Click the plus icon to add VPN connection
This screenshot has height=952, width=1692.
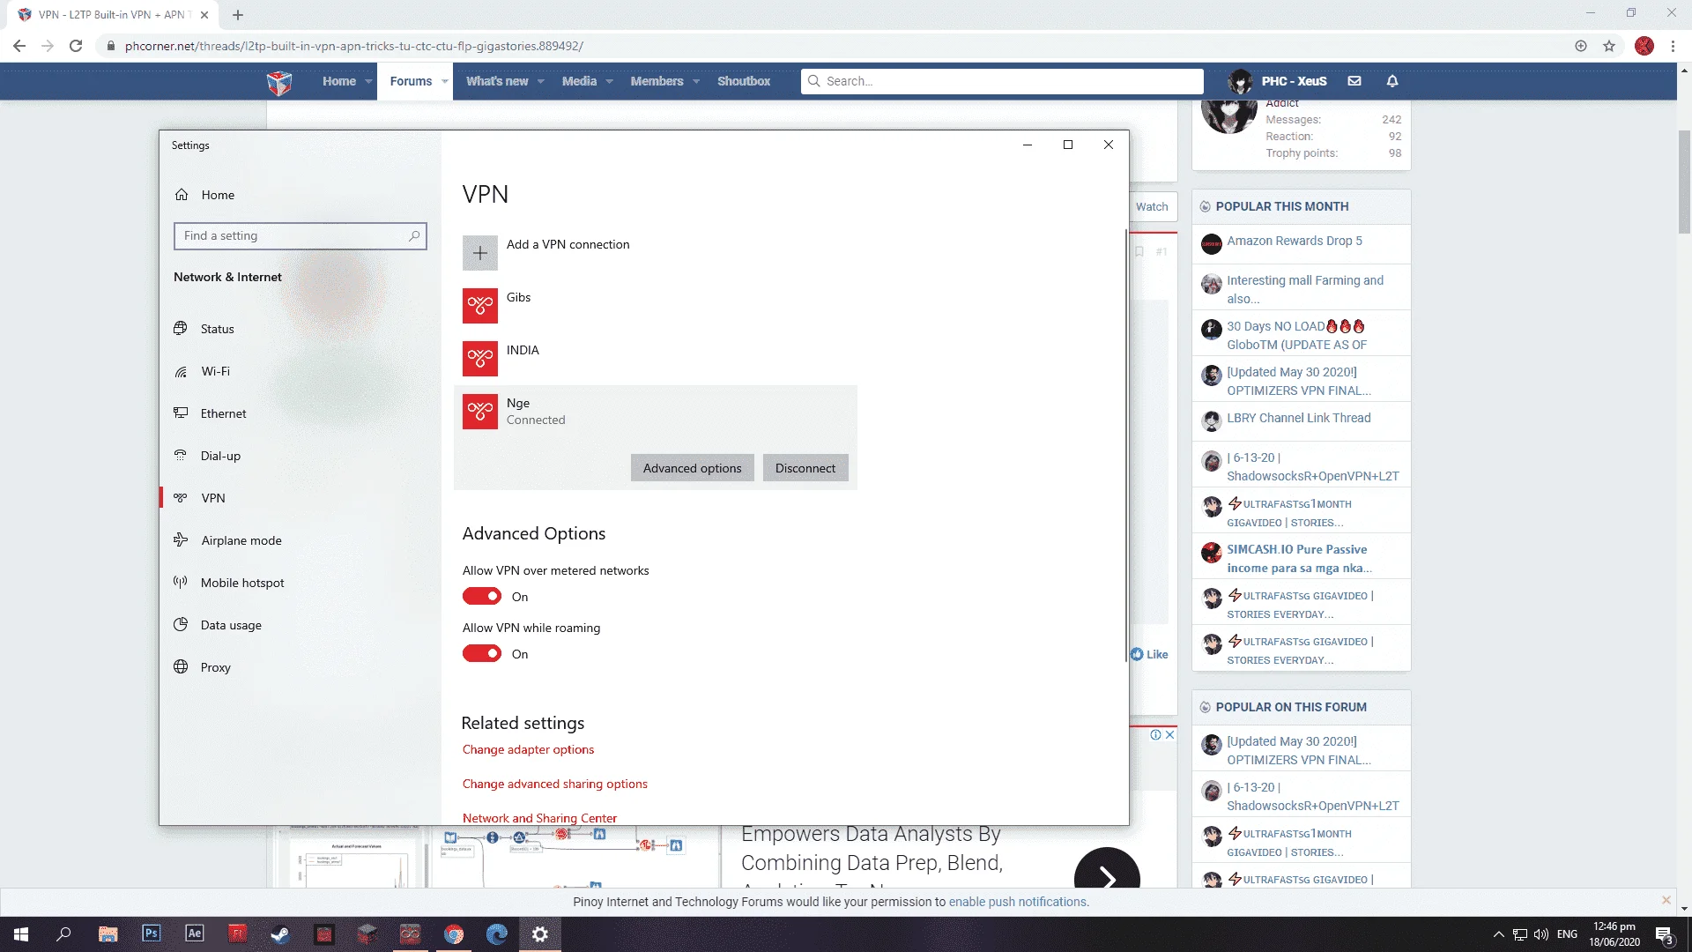(x=479, y=253)
